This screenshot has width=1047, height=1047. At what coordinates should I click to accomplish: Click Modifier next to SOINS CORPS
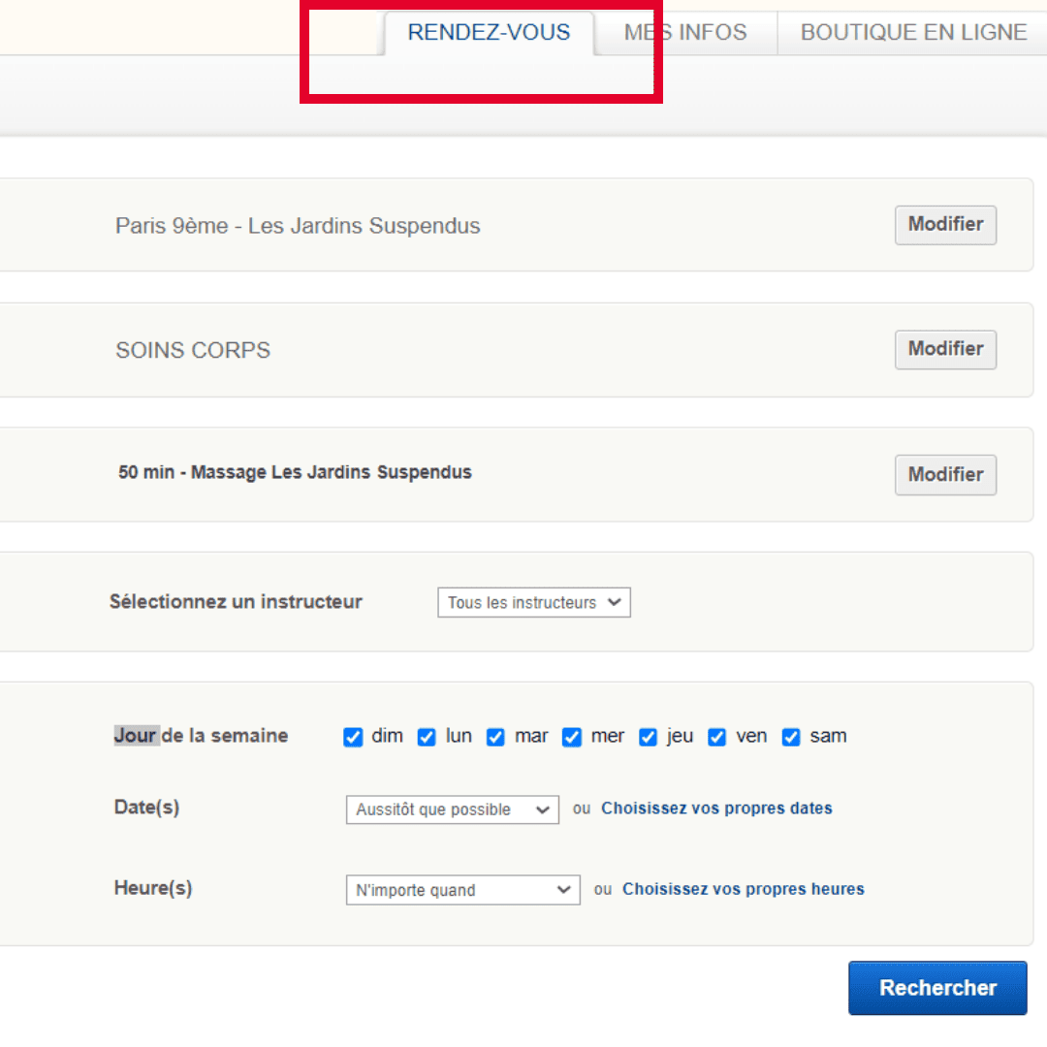pos(945,349)
